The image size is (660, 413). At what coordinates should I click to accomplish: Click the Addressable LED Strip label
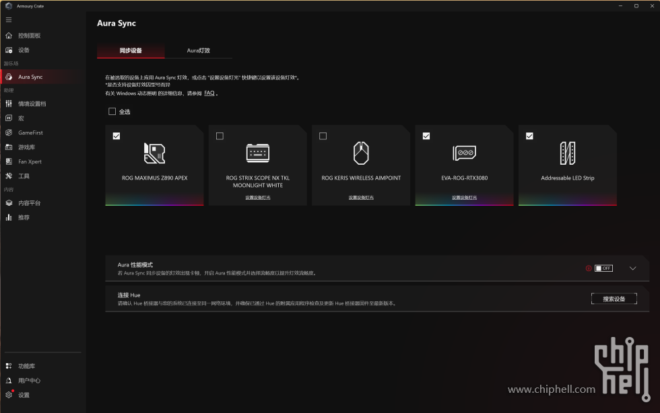567,178
